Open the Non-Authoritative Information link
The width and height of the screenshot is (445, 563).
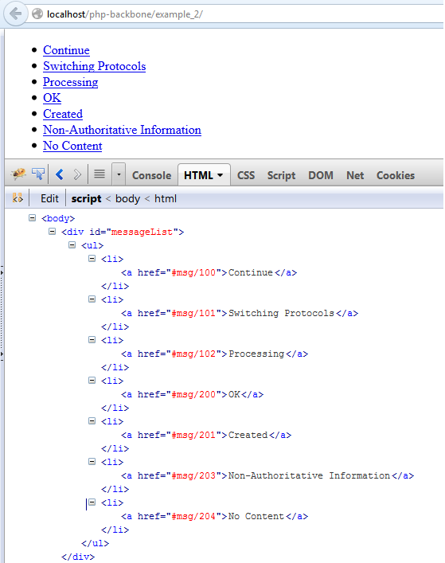tap(122, 130)
